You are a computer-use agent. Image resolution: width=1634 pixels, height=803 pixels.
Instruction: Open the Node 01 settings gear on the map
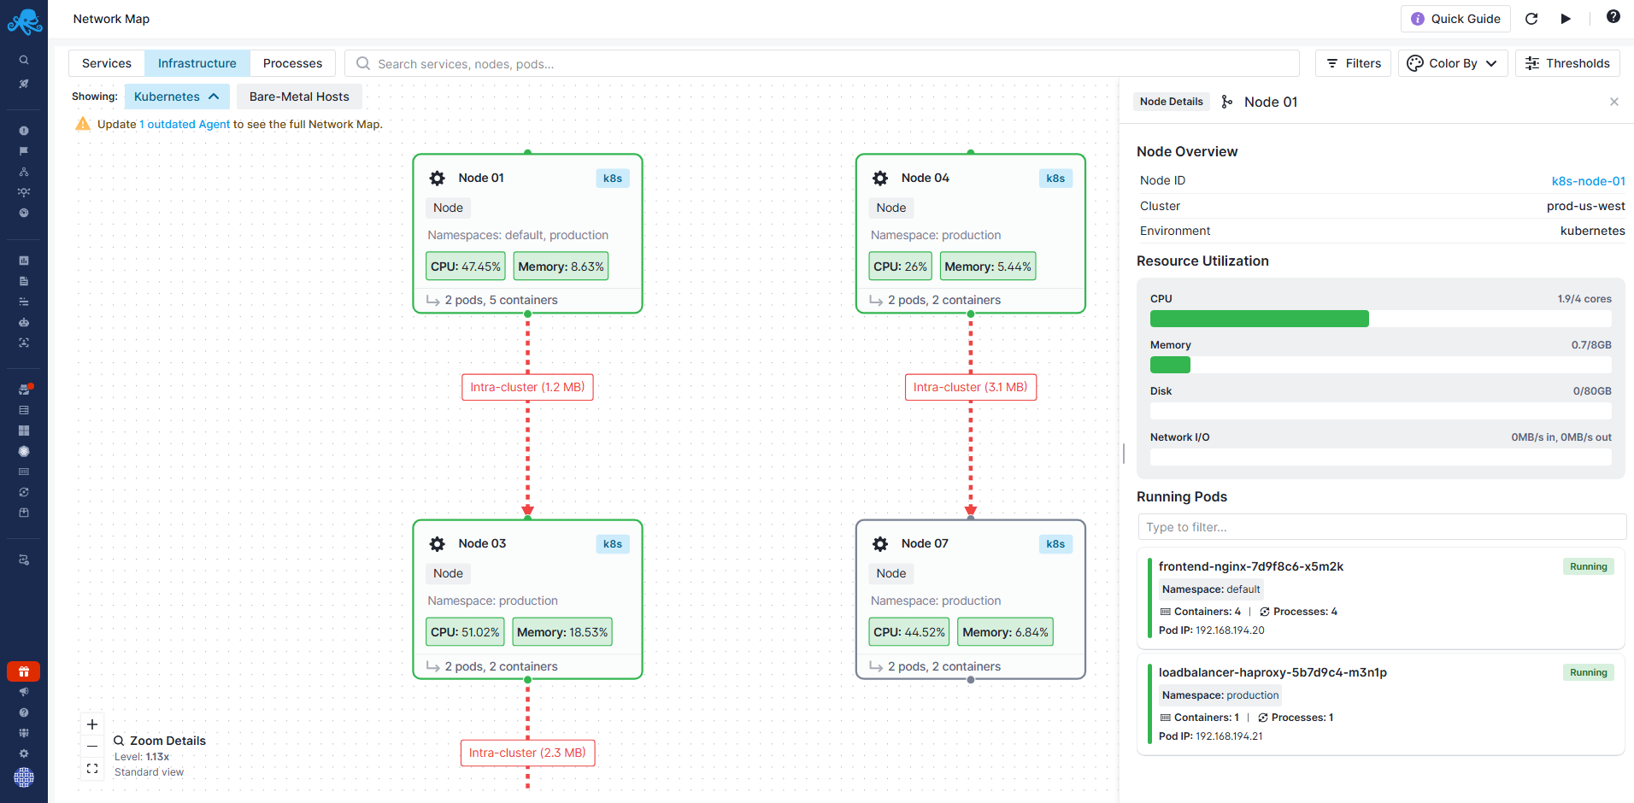click(437, 178)
